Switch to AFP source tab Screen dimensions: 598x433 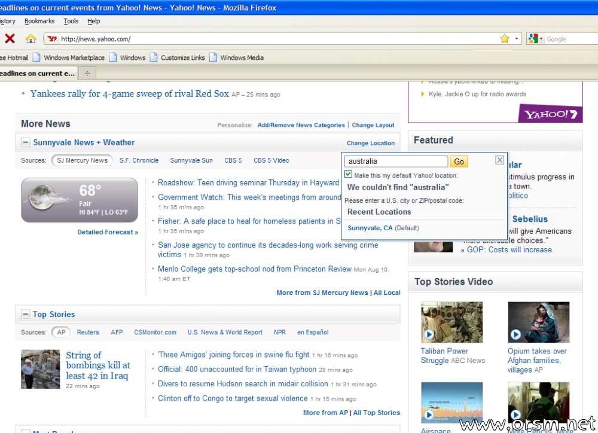click(x=117, y=332)
